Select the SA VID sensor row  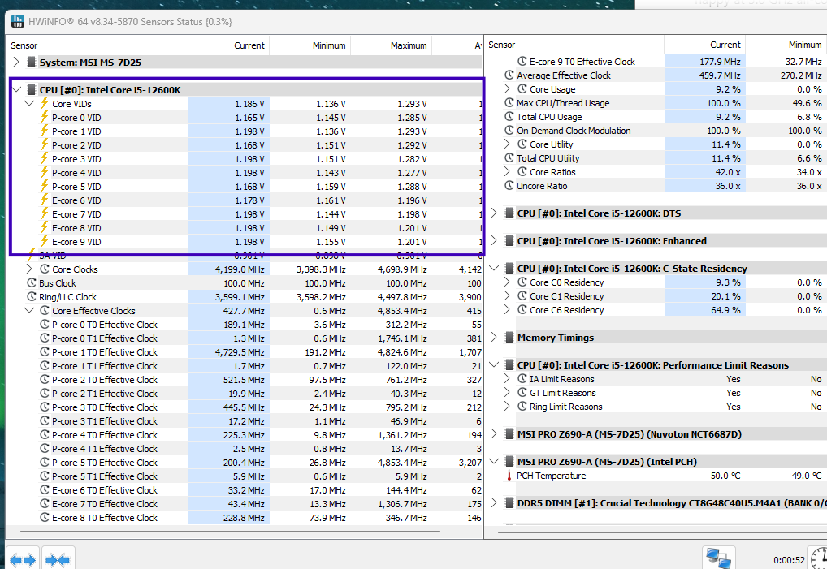(245, 256)
